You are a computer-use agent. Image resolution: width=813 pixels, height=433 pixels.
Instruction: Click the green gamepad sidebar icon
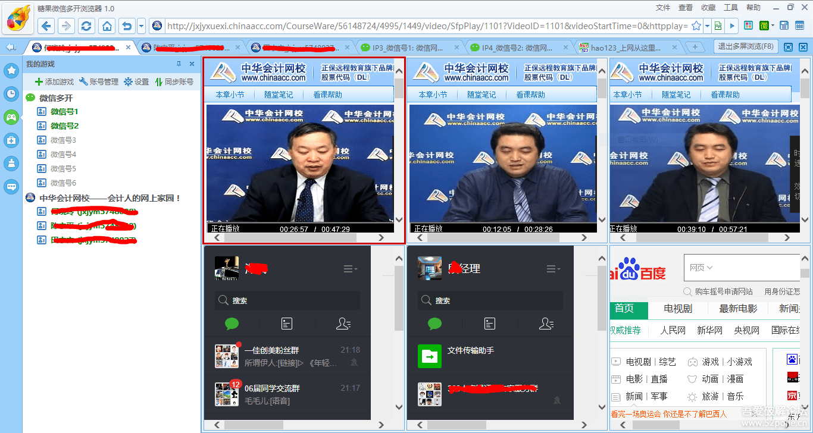click(x=11, y=117)
